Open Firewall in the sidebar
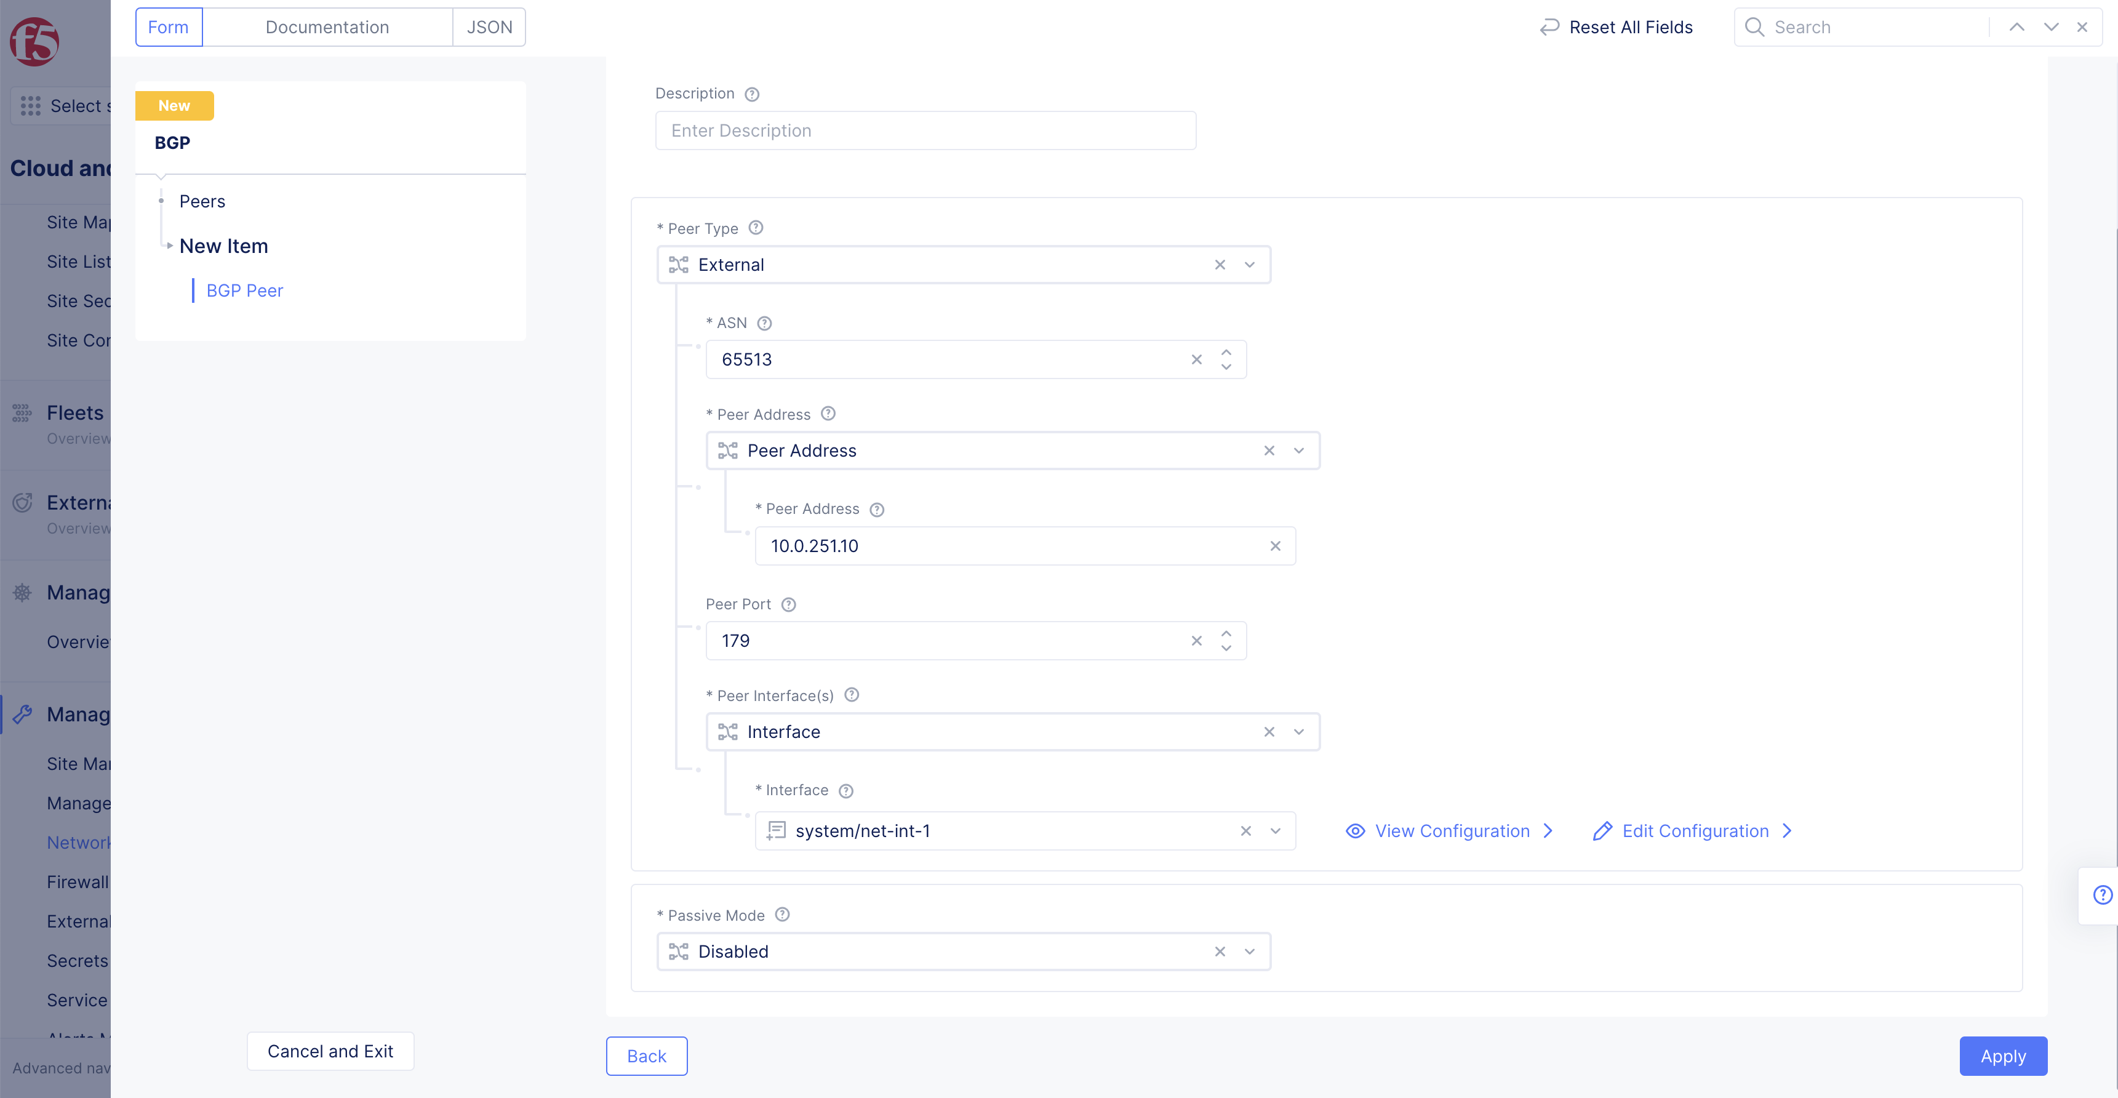This screenshot has width=2118, height=1098. pyautogui.click(x=78, y=882)
